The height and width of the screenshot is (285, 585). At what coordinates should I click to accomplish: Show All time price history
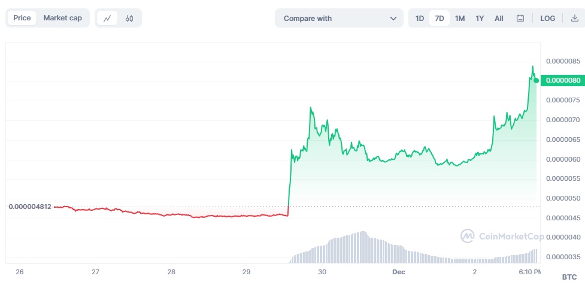499,19
